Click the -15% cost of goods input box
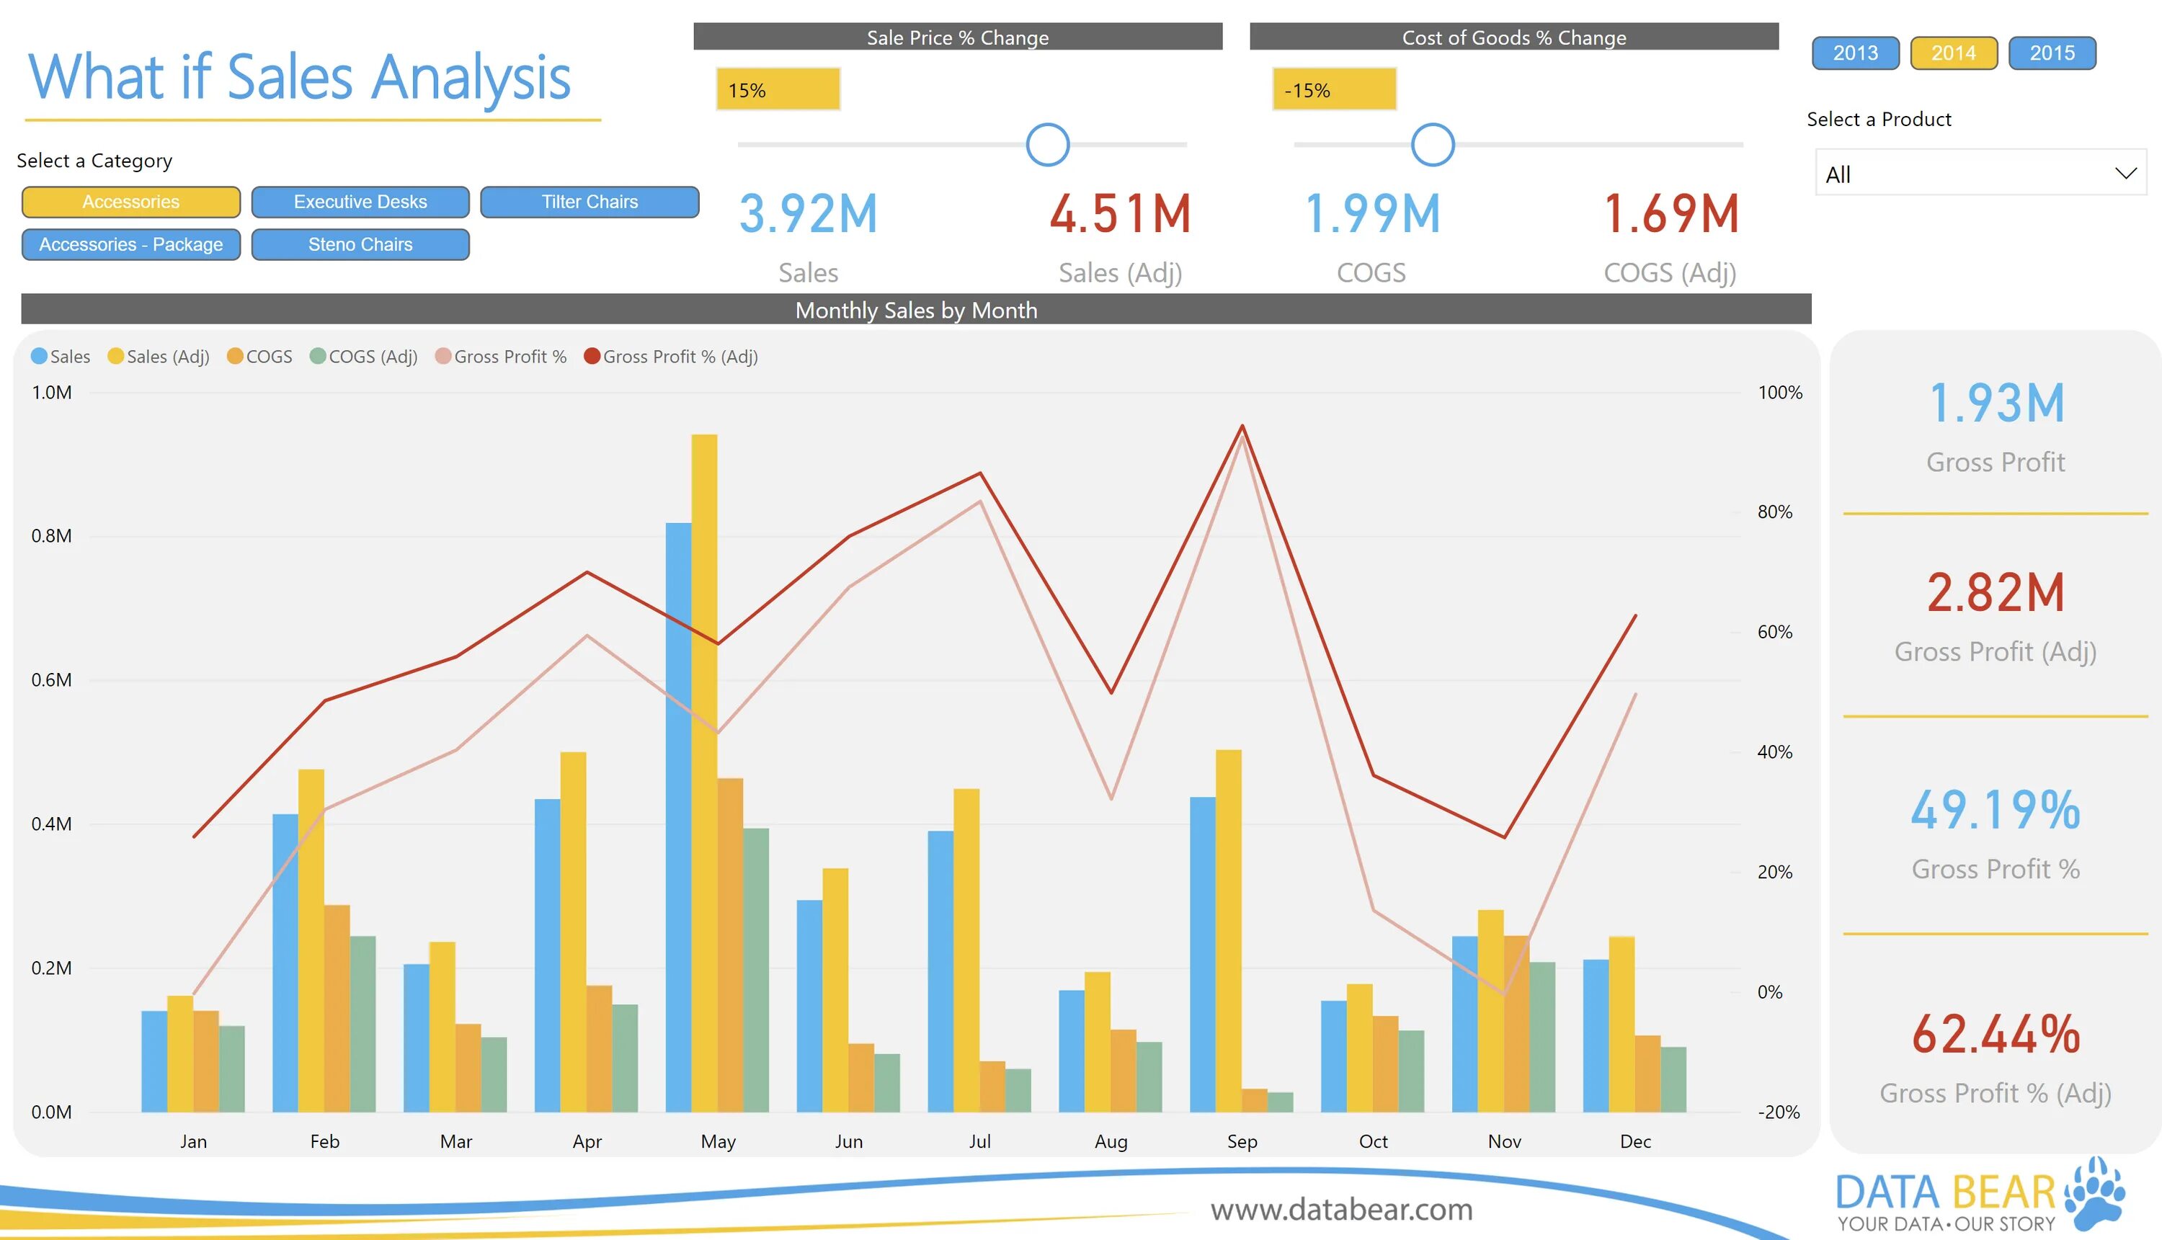The width and height of the screenshot is (2162, 1240). pyautogui.click(x=1335, y=89)
